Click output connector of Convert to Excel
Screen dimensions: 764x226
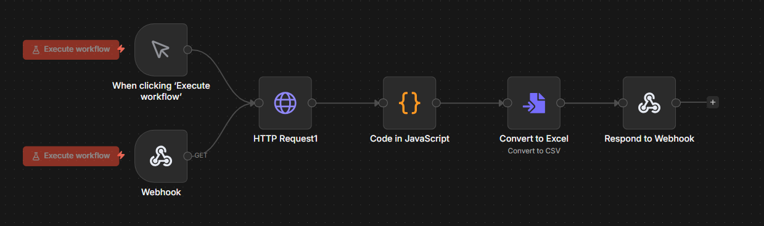coord(561,103)
